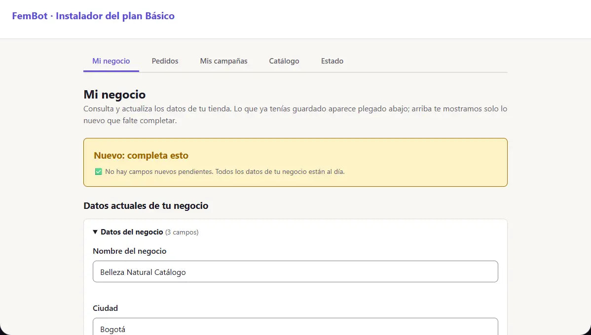This screenshot has height=335, width=591.
Task: Click the 'Consulta y actualiza los datos' description
Action: click(295, 115)
